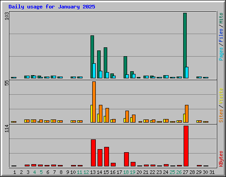Select the orange Visits bar on day 14
Viewport: 226px width, 177px height.
[101, 114]
